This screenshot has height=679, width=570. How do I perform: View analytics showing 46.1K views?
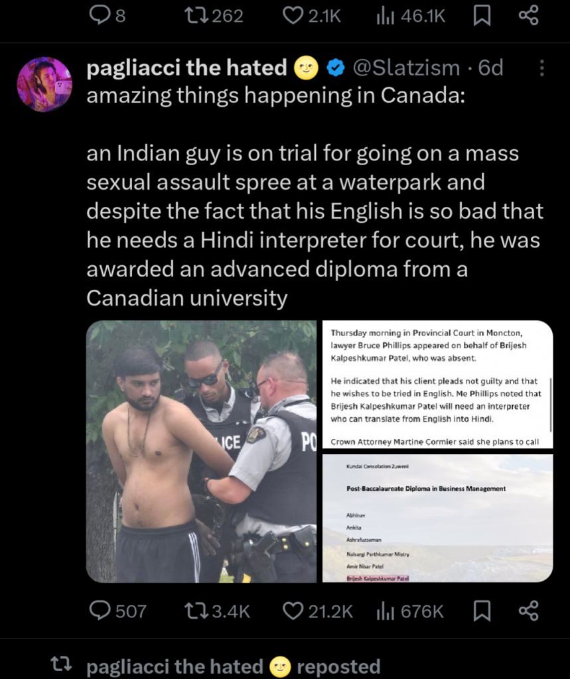[411, 16]
